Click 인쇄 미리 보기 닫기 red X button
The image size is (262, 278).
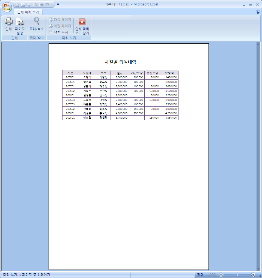click(82, 26)
